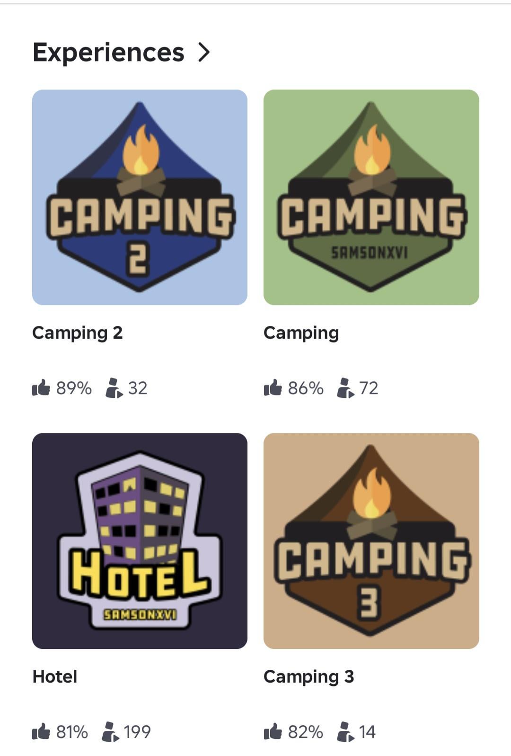This screenshot has height=756, width=511.
Task: Click player count icon next to 72
Action: (345, 388)
